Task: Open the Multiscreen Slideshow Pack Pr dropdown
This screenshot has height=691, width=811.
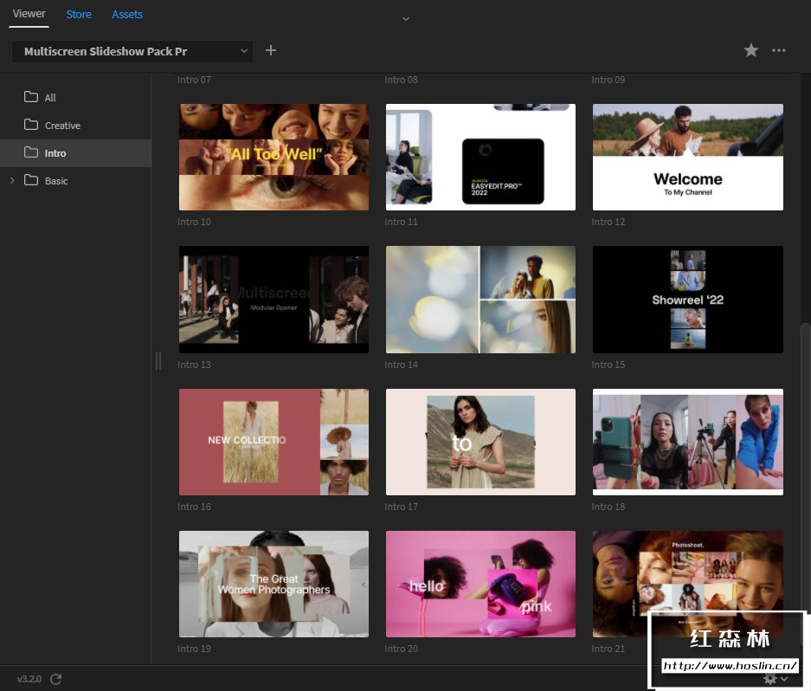Action: click(x=132, y=52)
